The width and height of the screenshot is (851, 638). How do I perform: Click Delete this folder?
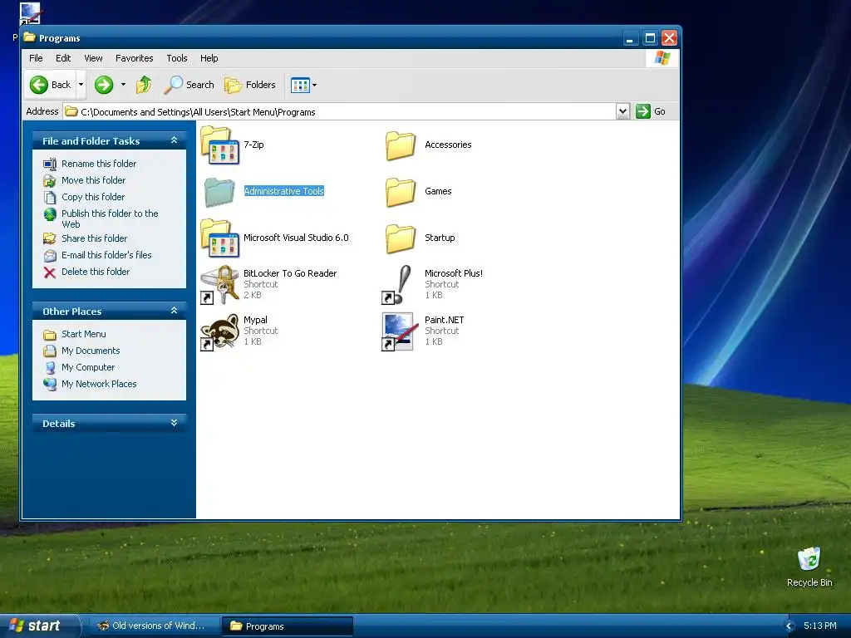click(x=96, y=272)
